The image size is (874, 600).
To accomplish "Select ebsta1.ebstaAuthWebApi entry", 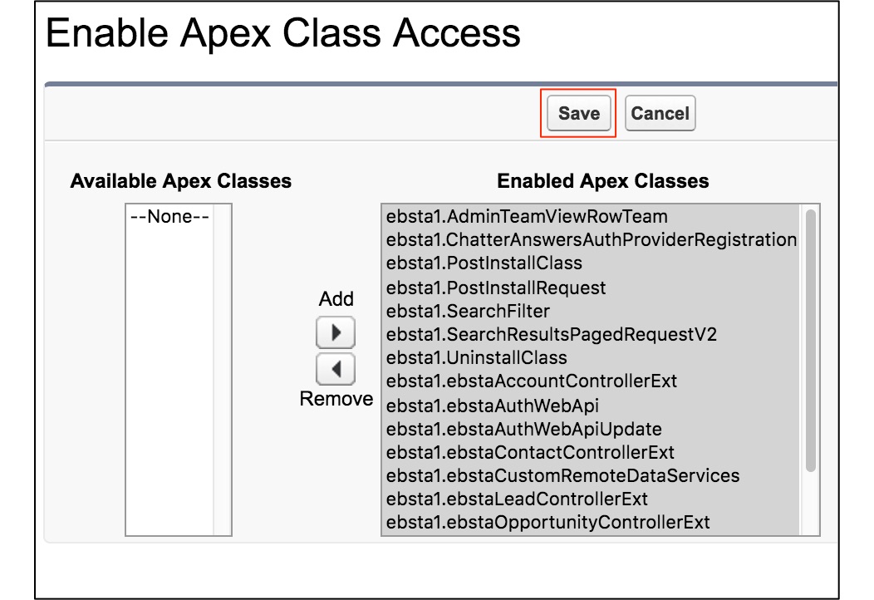I will point(493,406).
